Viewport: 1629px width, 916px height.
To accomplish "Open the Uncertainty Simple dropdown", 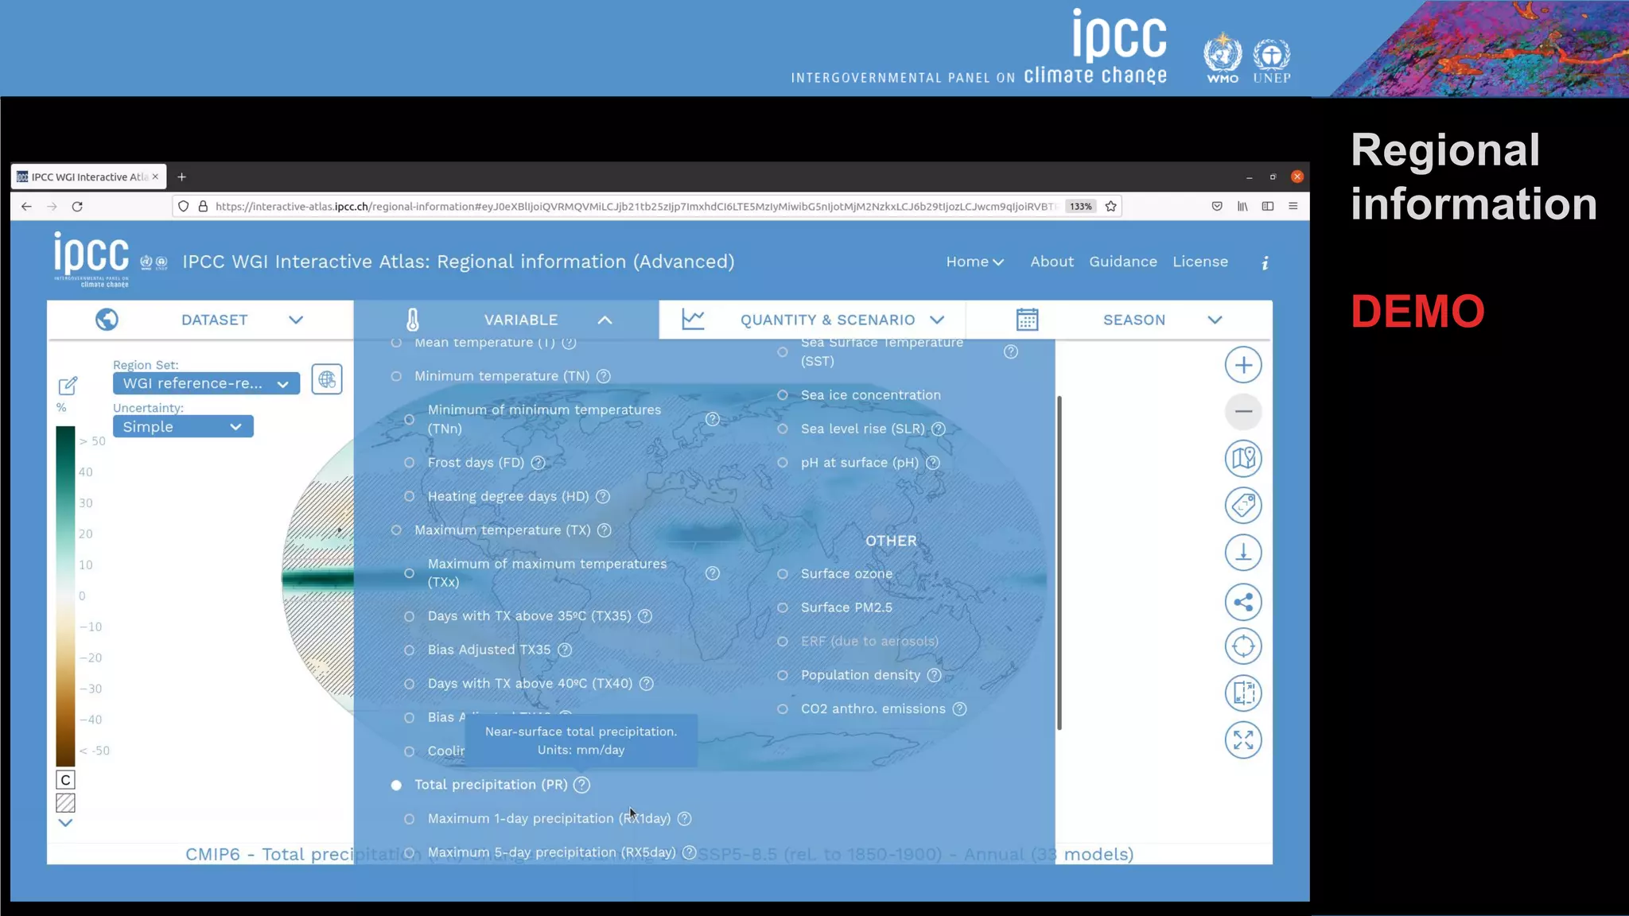I will point(183,427).
